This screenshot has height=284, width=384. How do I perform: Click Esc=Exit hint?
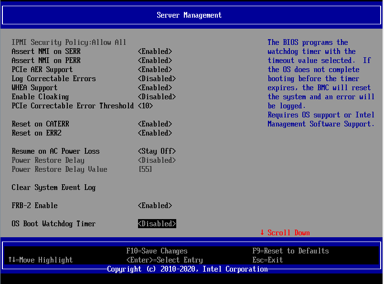coord(267,260)
